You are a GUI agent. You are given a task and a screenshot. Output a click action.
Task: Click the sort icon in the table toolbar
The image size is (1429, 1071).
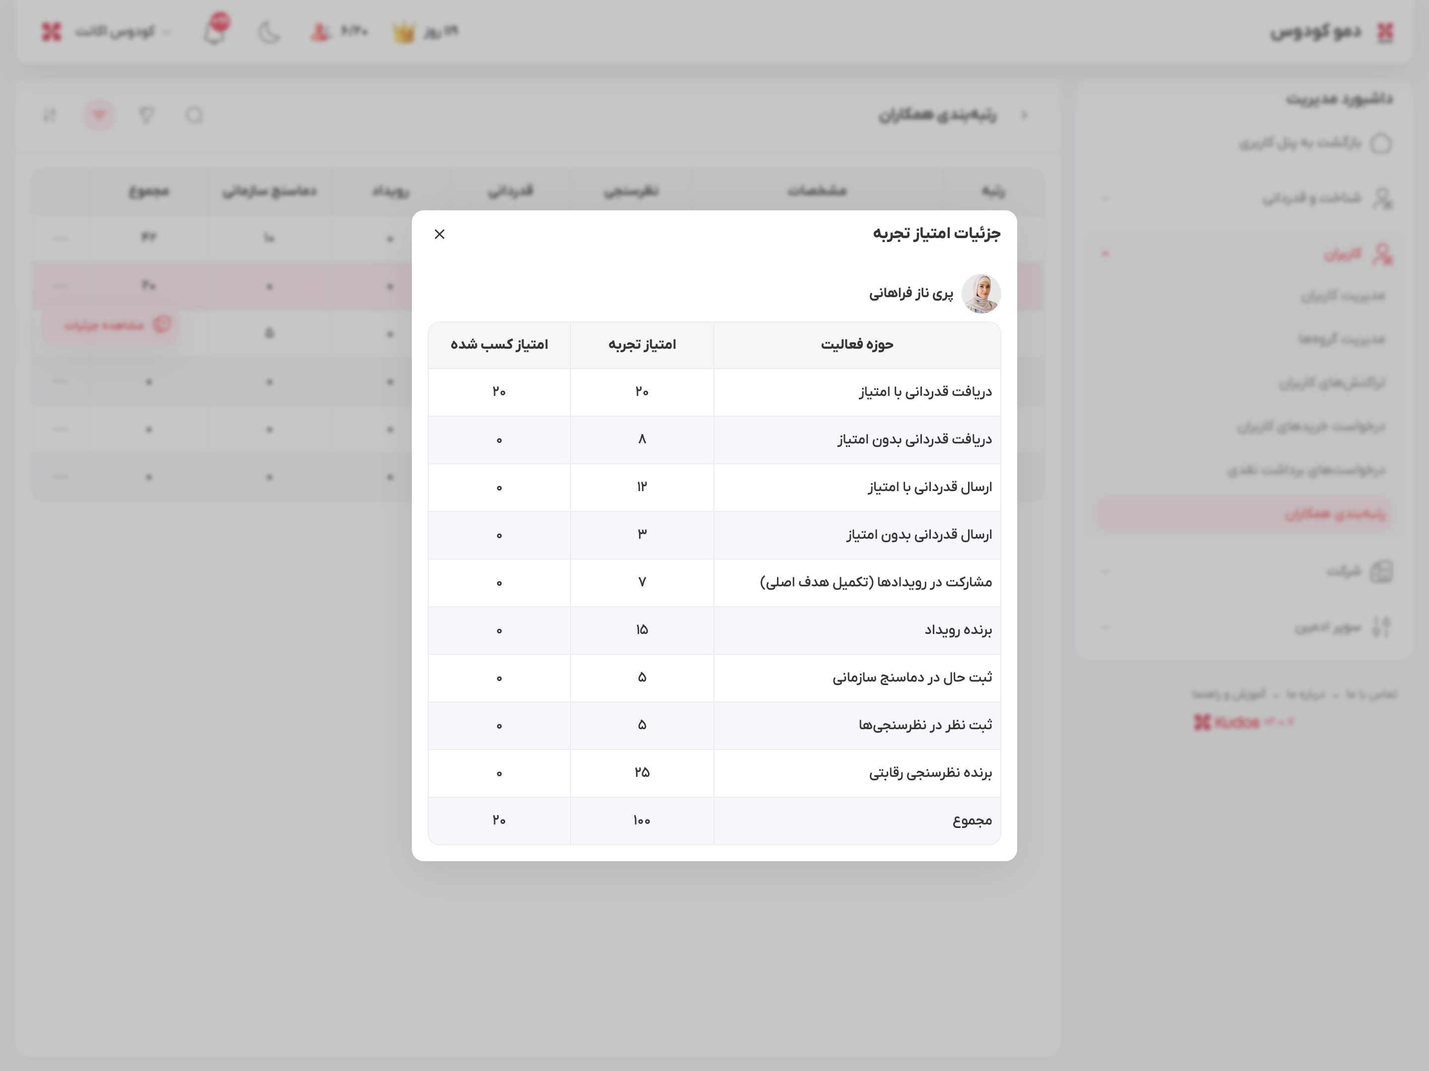tap(51, 115)
